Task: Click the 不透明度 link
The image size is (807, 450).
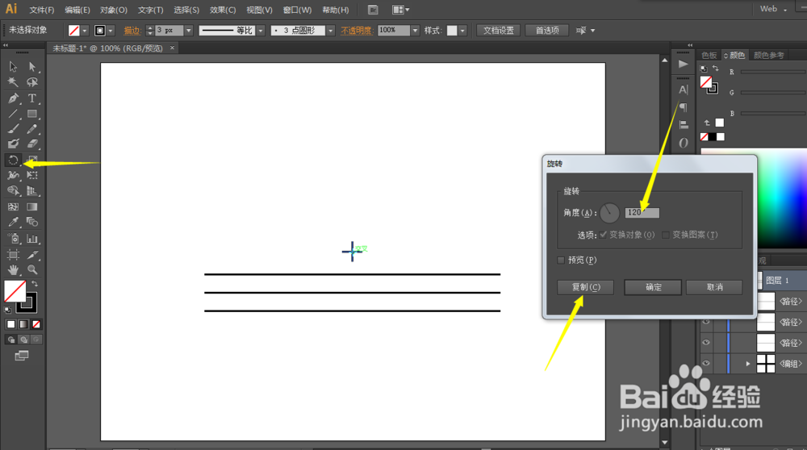Action: pyautogui.click(x=356, y=31)
